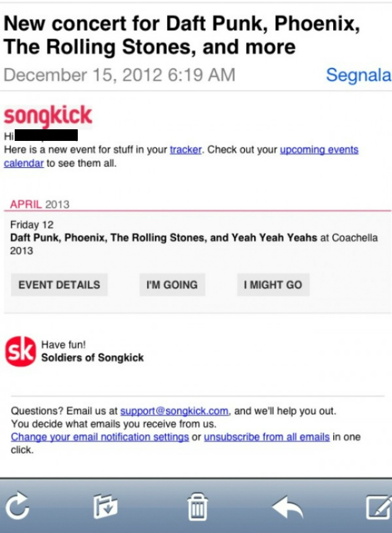Tap the Segnala link near the date
Screen dimensions: 392x533
tap(358, 75)
